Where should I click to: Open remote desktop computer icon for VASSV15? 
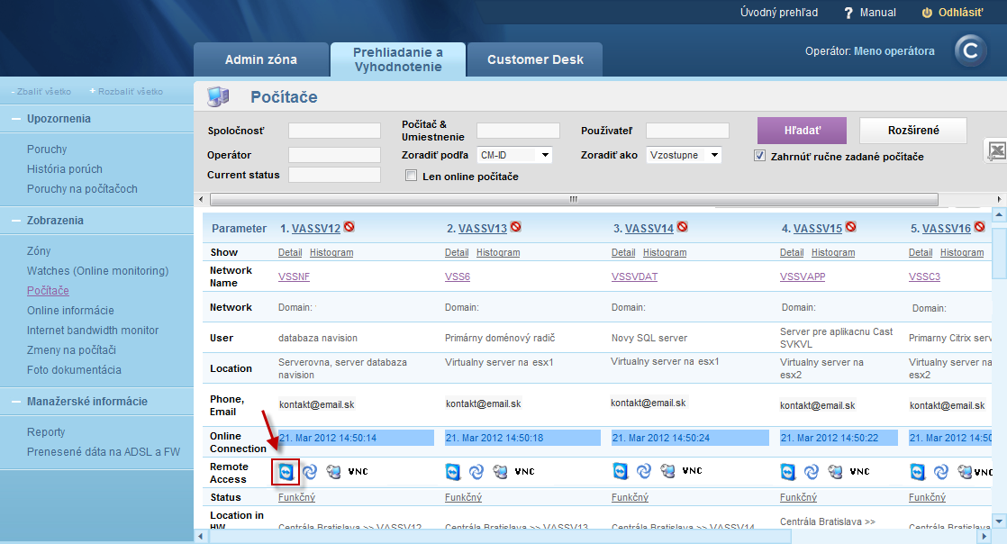pos(836,472)
